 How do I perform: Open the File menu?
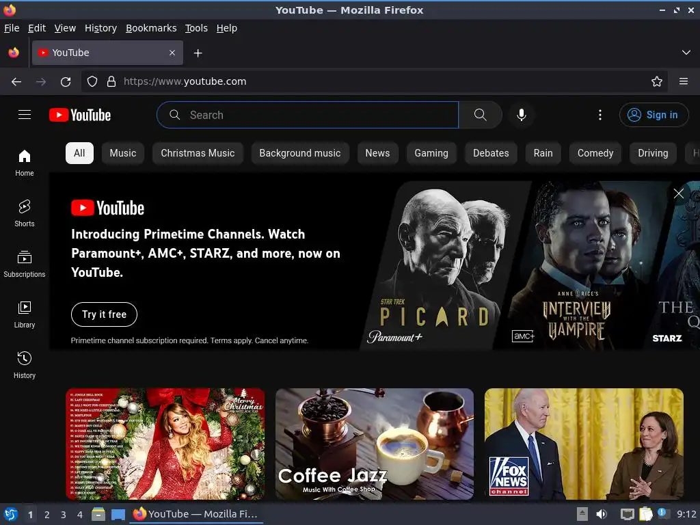(x=12, y=28)
